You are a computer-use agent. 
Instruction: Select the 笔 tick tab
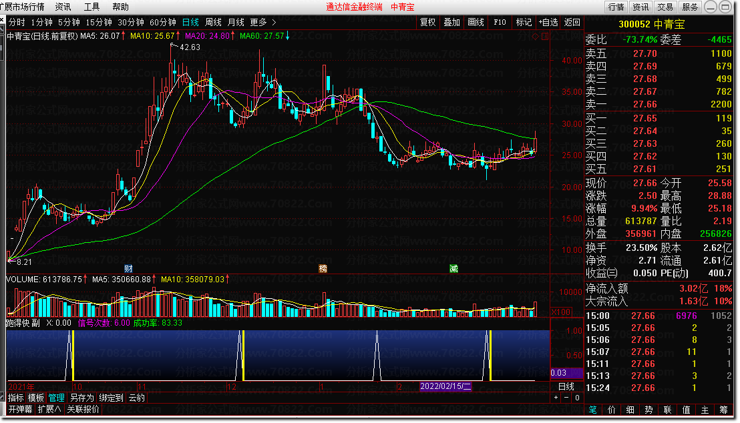[x=593, y=410]
